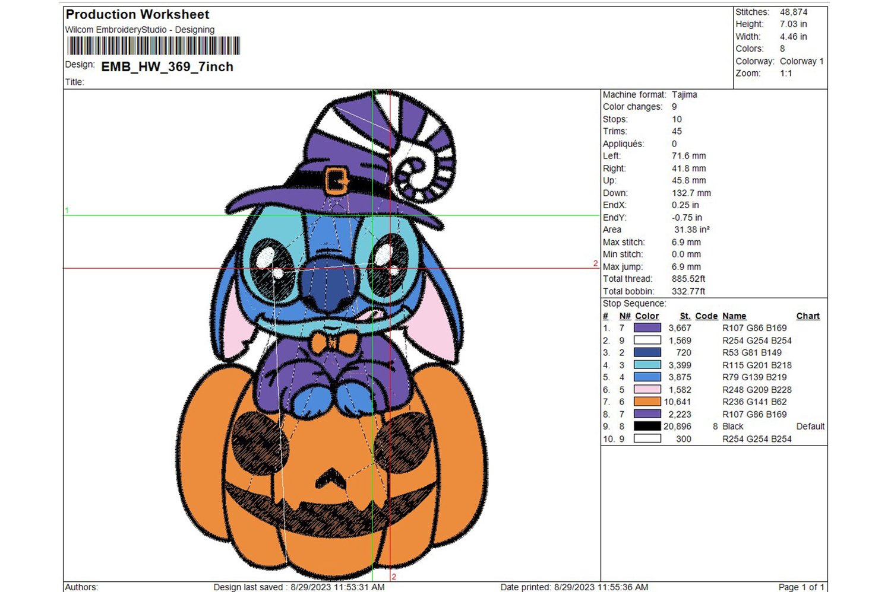This screenshot has height=592, width=891.
Task: Select the trims value "45"
Action: (x=677, y=131)
